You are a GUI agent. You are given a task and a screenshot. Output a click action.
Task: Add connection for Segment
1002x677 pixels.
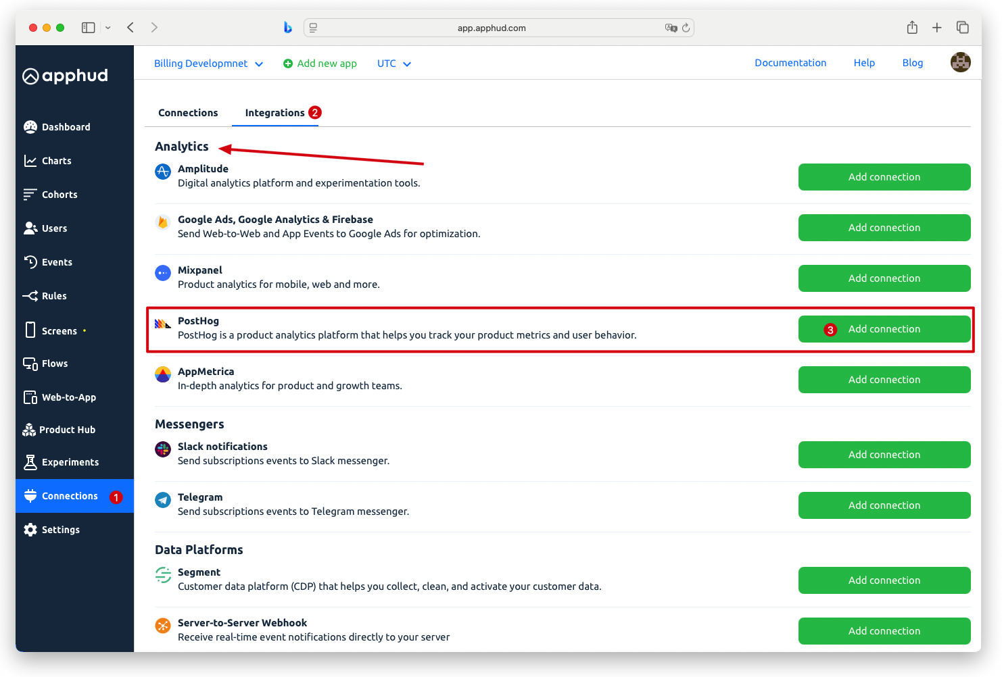click(x=884, y=580)
